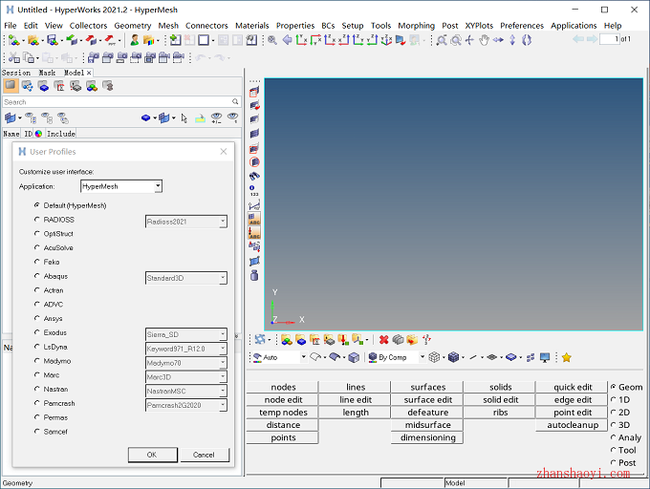This screenshot has width=650, height=489.
Task: Click Delete red X icon
Action: (x=384, y=339)
